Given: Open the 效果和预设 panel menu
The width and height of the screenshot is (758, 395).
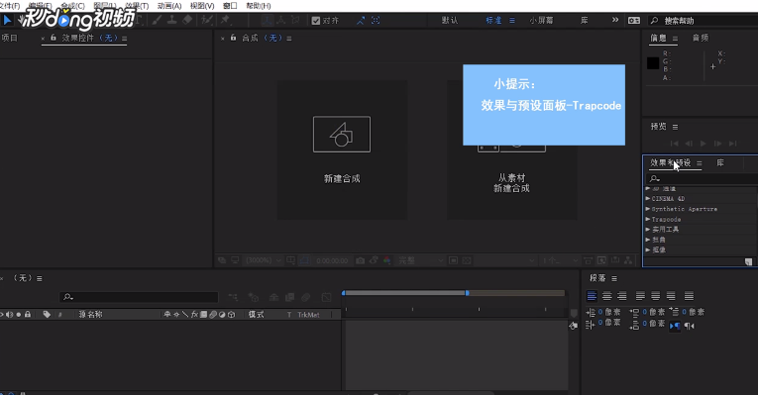Looking at the screenshot, I should (699, 163).
